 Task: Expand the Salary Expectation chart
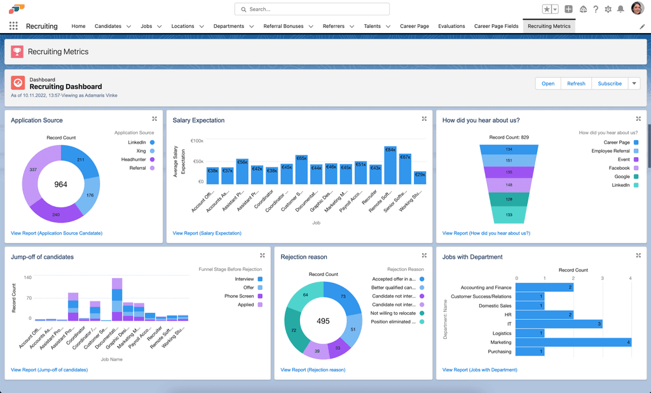[424, 119]
